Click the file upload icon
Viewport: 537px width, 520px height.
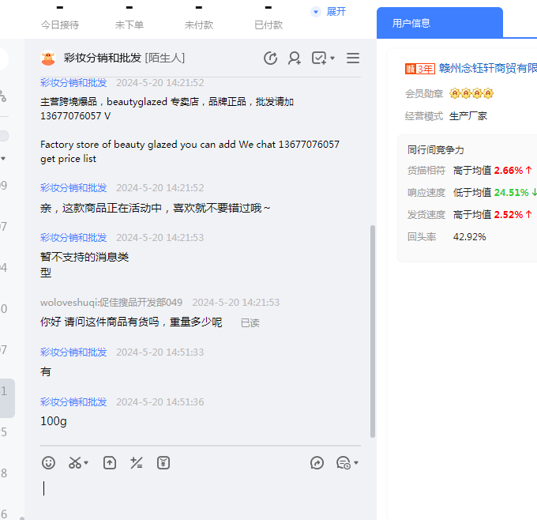(x=110, y=463)
